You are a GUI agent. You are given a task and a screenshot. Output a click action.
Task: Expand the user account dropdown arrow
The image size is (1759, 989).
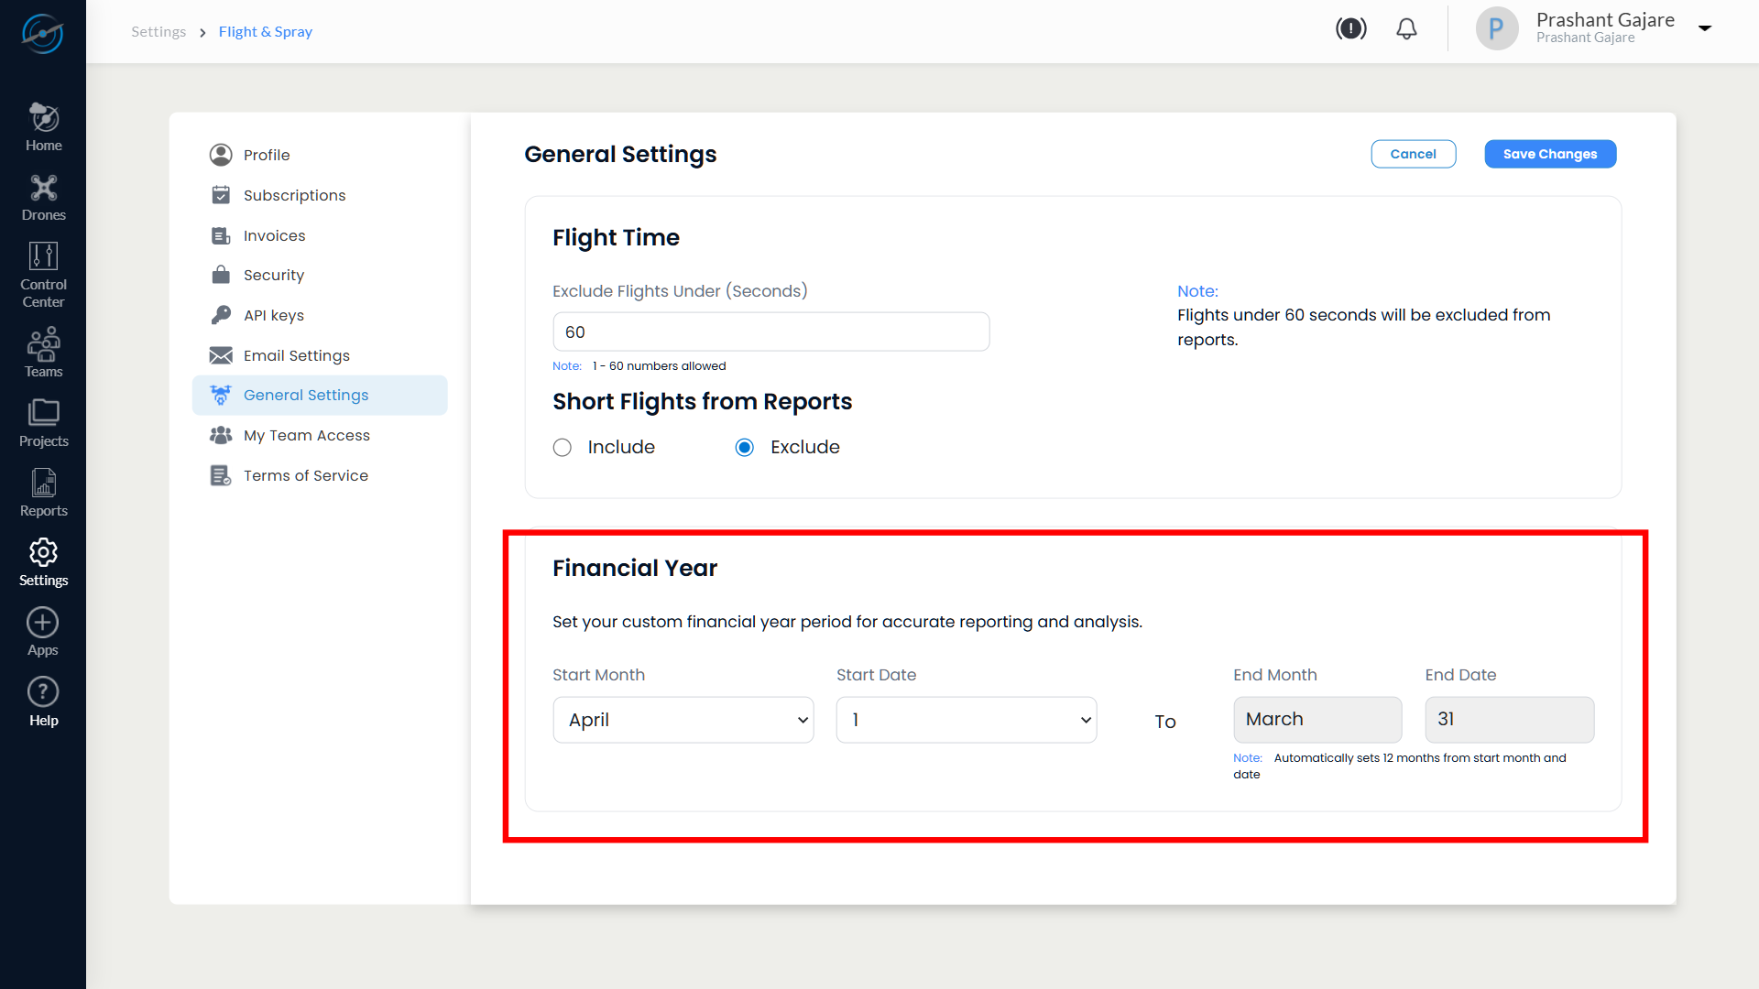(x=1705, y=28)
